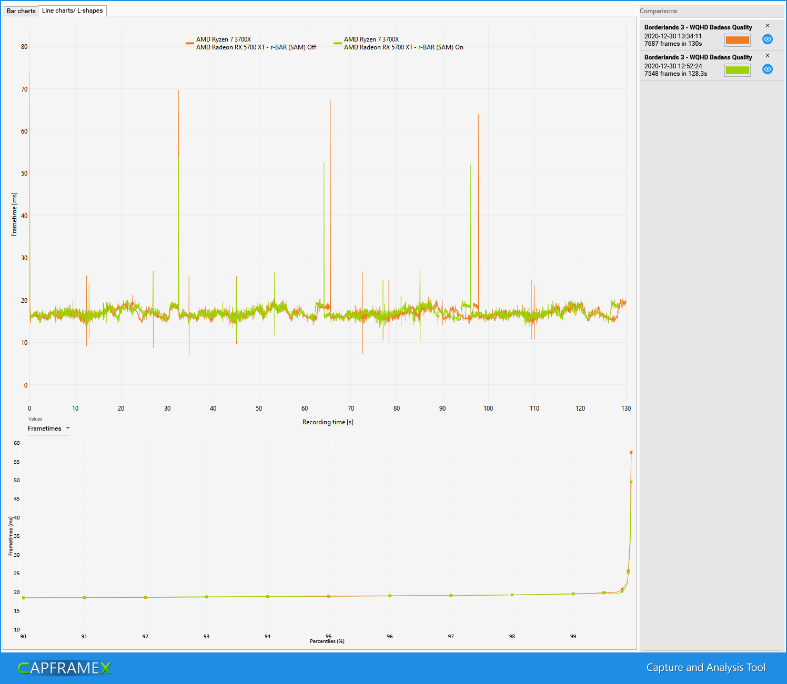Select the green legend marker for r-BAR On
787x684 pixels.
point(337,43)
